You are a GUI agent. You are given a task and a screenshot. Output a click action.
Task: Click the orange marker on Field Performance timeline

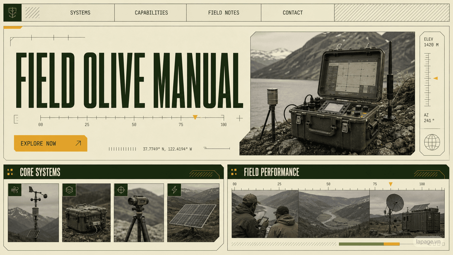[391, 184]
